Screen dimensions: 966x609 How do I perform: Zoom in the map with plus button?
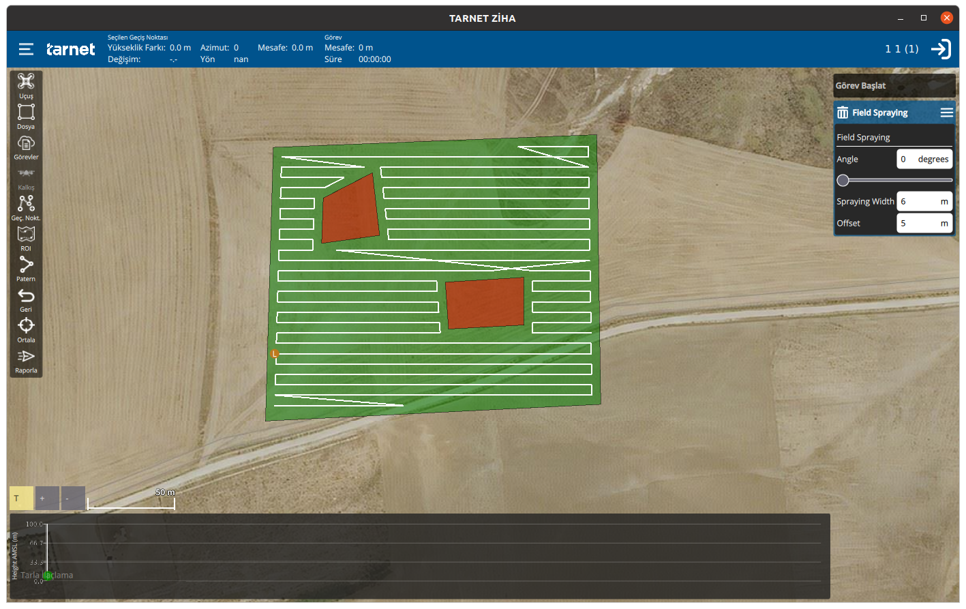pyautogui.click(x=47, y=499)
